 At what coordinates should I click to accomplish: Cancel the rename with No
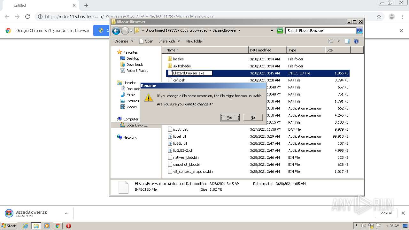click(x=253, y=118)
